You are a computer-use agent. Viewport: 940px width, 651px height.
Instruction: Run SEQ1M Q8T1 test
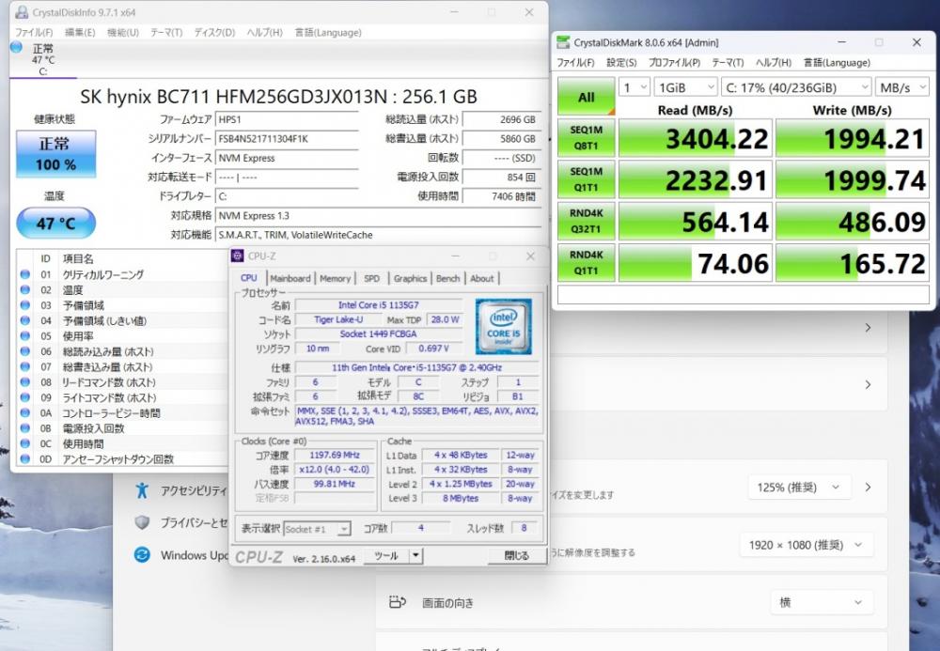[587, 138]
